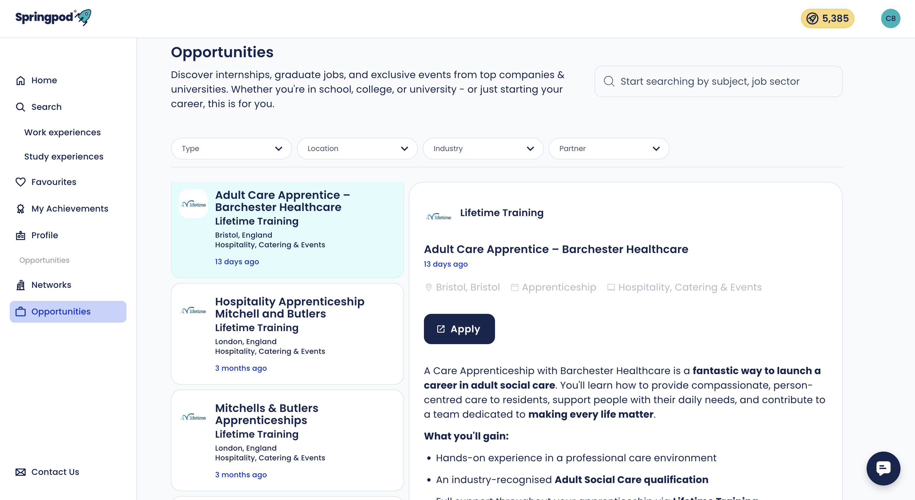Click the Home house icon in sidebar
The width and height of the screenshot is (915, 500).
pyautogui.click(x=21, y=80)
